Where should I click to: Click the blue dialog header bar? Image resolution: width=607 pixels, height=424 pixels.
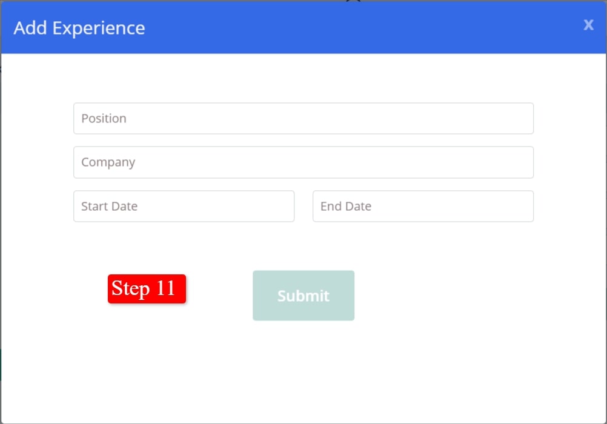(x=363, y=28)
